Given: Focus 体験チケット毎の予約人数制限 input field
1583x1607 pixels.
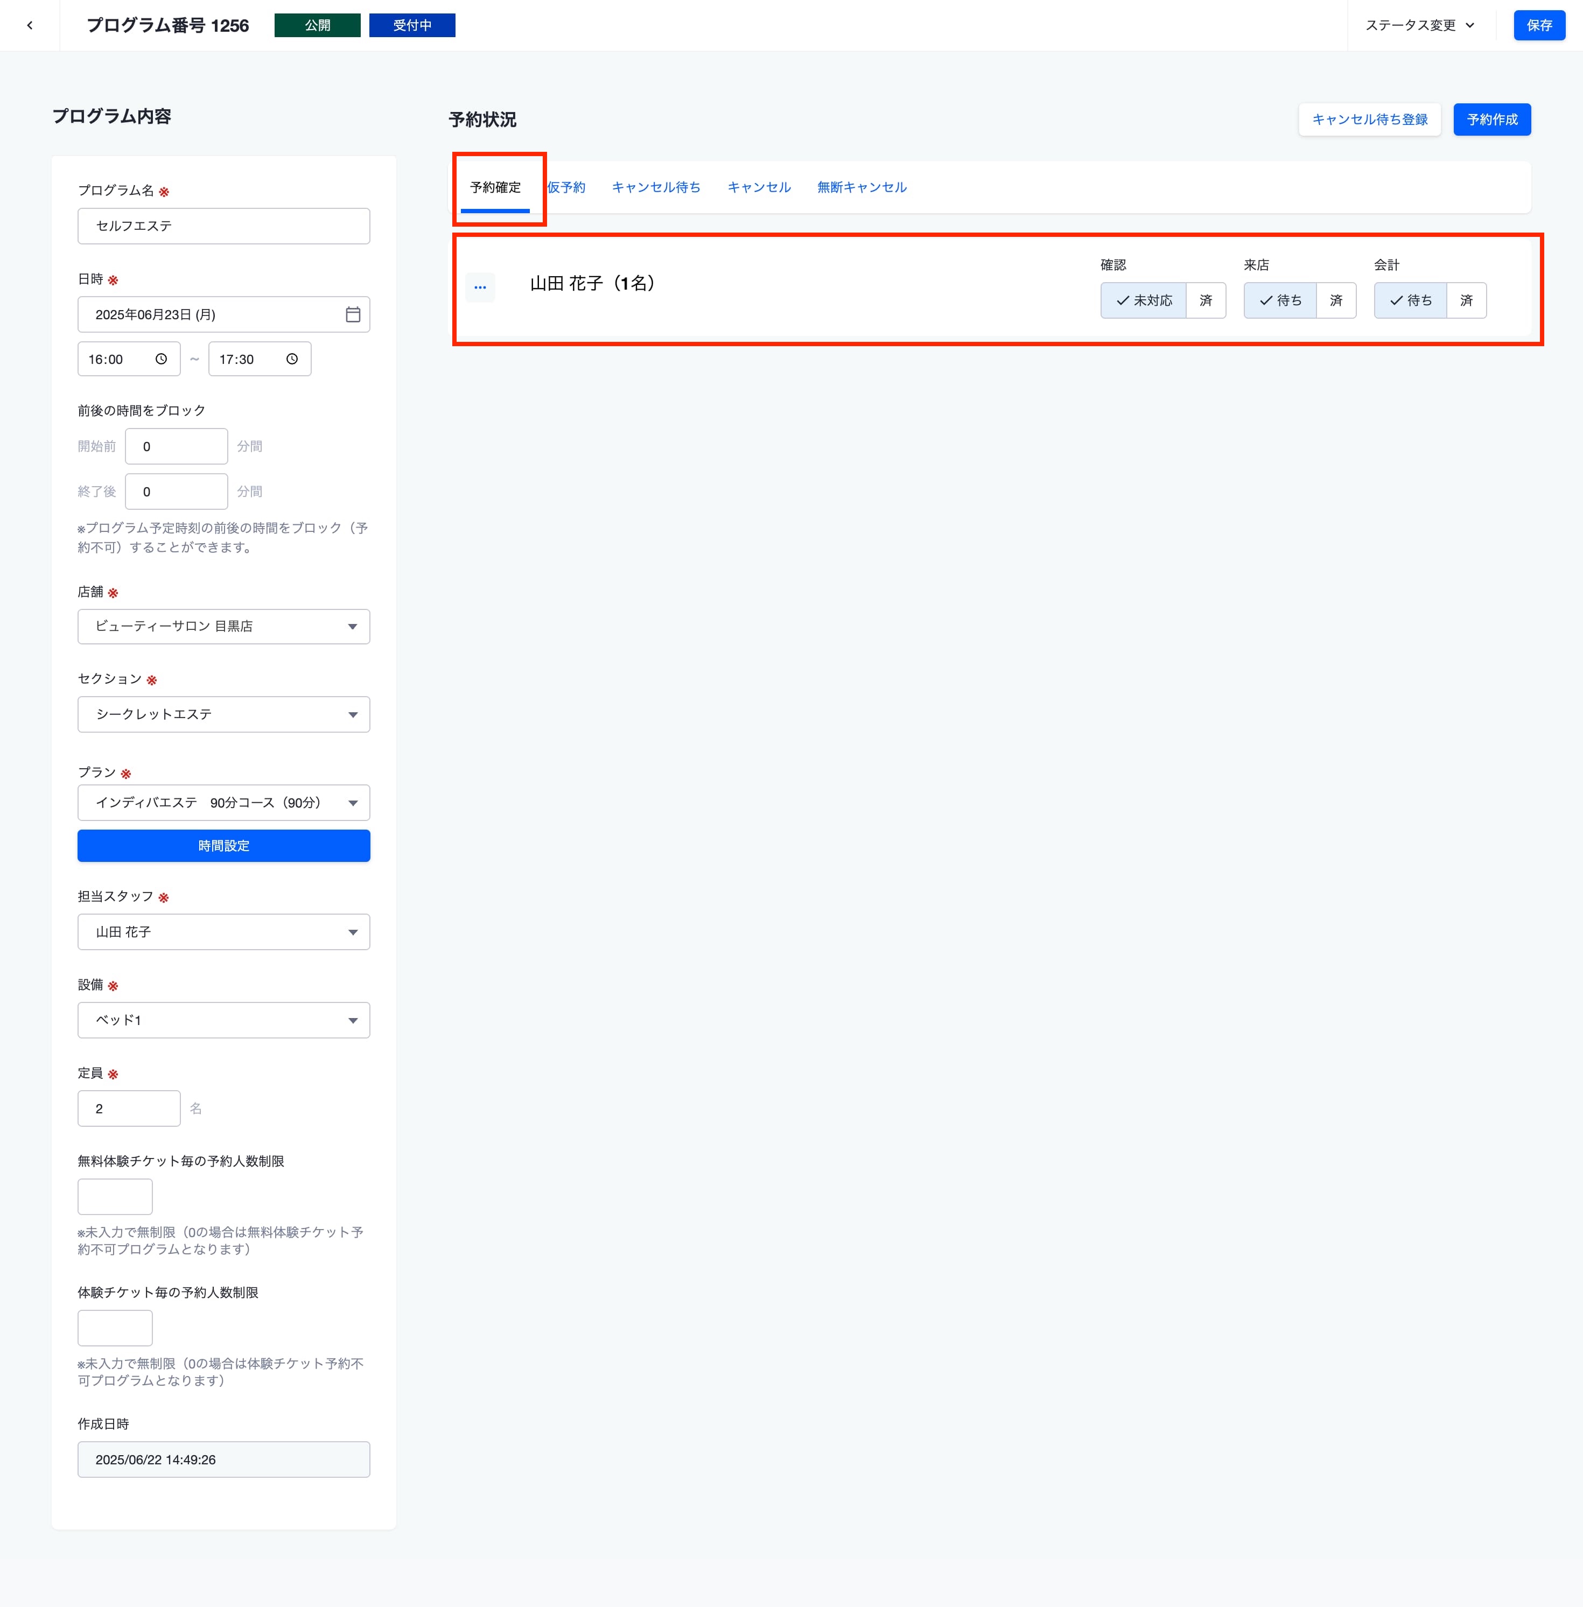Looking at the screenshot, I should pos(115,1328).
